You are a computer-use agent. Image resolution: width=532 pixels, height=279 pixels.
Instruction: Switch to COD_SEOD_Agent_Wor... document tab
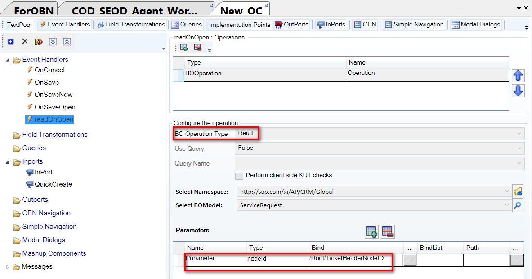click(134, 10)
